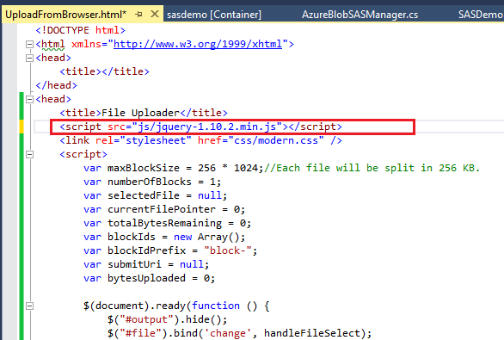Click the handleFileSelect identifier

314,334
